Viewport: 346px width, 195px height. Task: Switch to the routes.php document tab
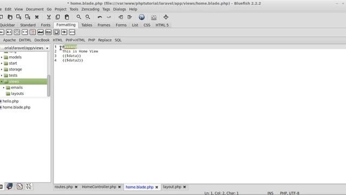pos(64,187)
